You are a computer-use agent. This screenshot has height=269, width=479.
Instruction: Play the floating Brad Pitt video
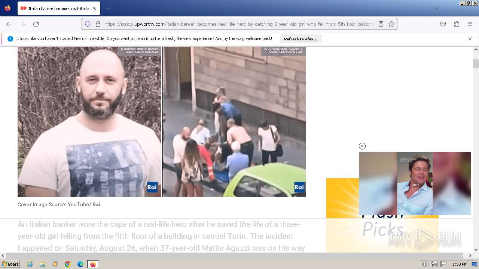pos(415,183)
